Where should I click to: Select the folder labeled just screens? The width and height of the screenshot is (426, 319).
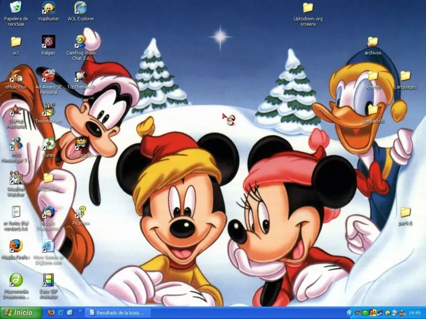(373, 80)
